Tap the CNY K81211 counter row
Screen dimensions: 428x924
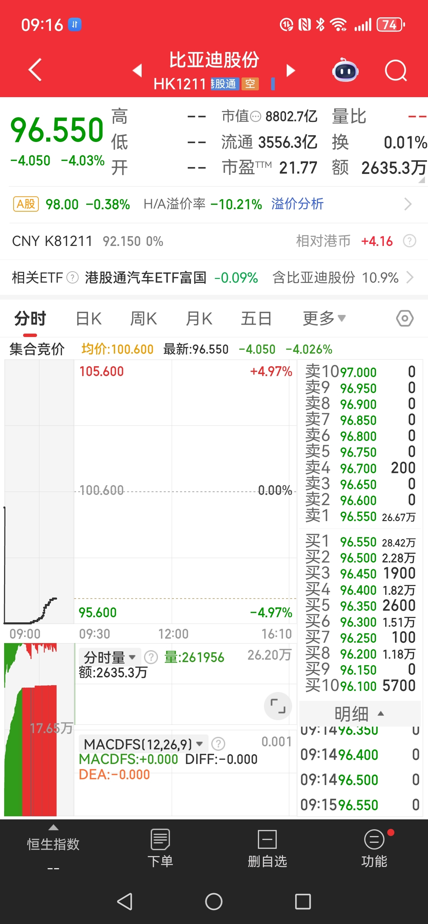click(214, 241)
